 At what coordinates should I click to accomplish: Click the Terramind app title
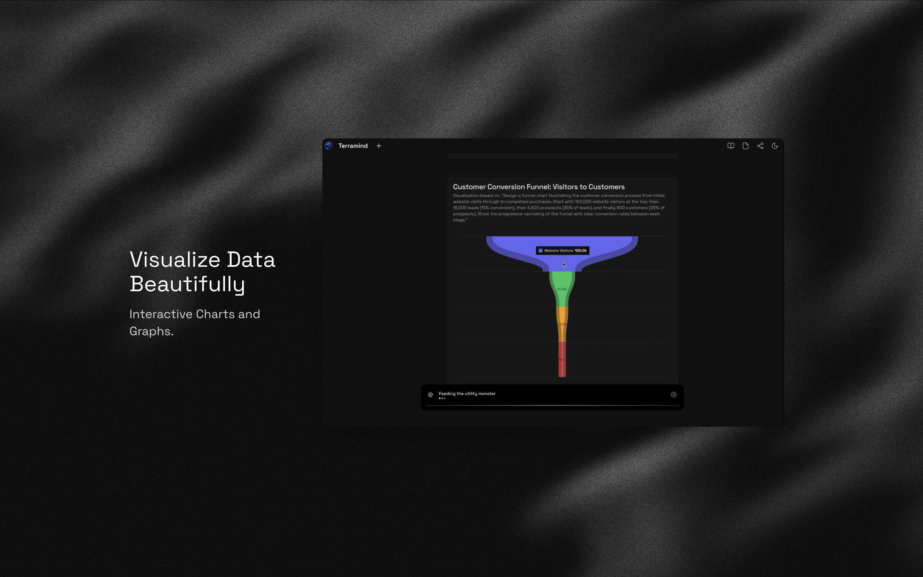click(x=353, y=146)
